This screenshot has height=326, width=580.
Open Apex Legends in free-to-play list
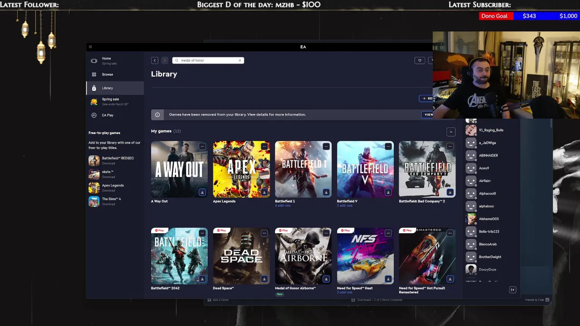[x=115, y=187]
